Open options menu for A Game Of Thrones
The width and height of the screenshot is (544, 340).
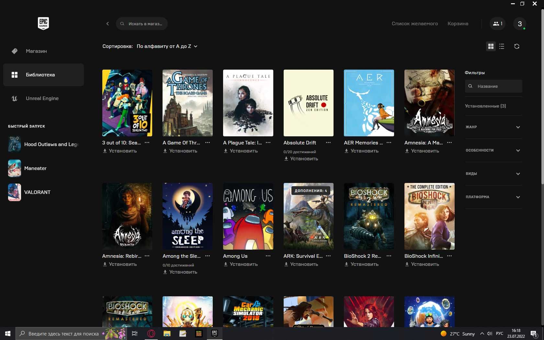tap(208, 142)
